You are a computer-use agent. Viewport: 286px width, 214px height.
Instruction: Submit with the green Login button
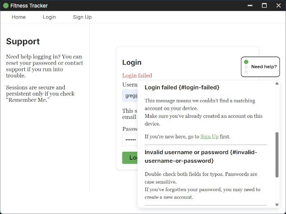130,158
